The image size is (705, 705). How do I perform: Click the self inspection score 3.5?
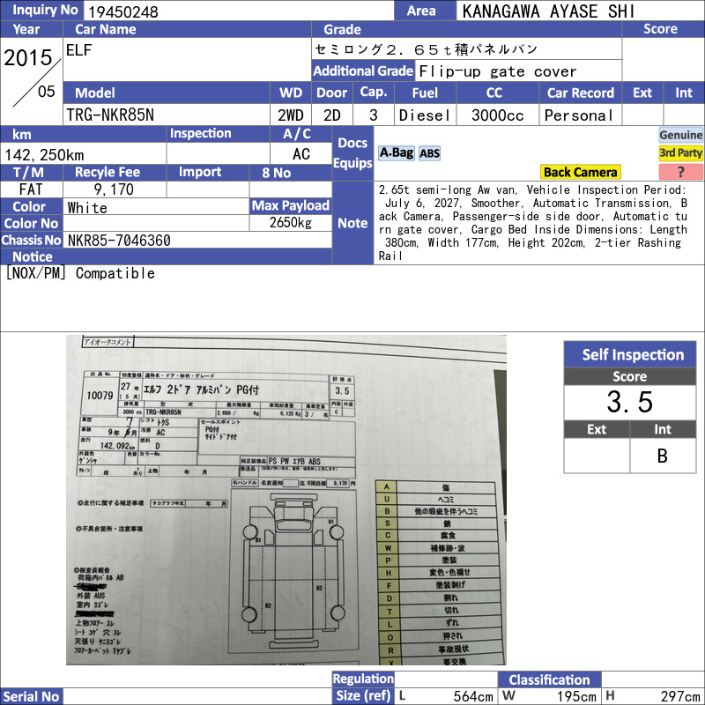629,402
